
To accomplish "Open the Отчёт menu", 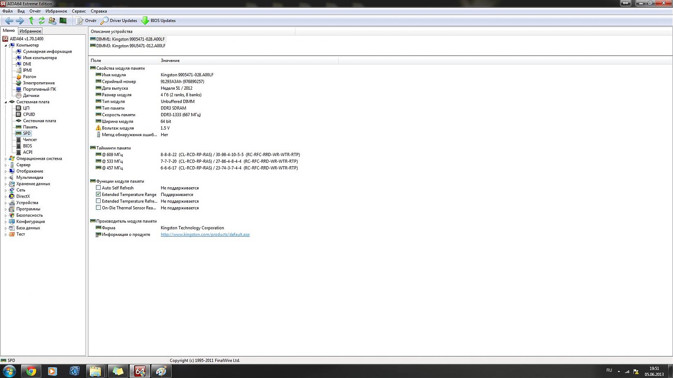I will tap(35, 11).
